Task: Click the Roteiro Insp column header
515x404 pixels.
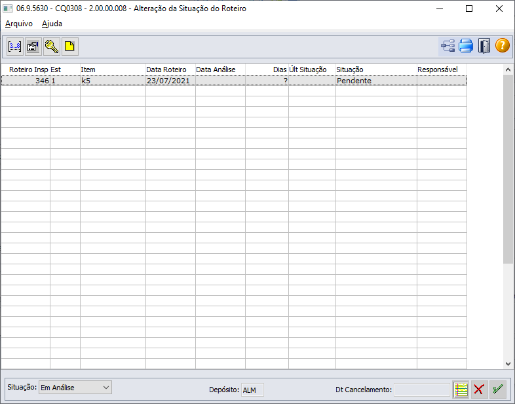Action: pyautogui.click(x=26, y=70)
